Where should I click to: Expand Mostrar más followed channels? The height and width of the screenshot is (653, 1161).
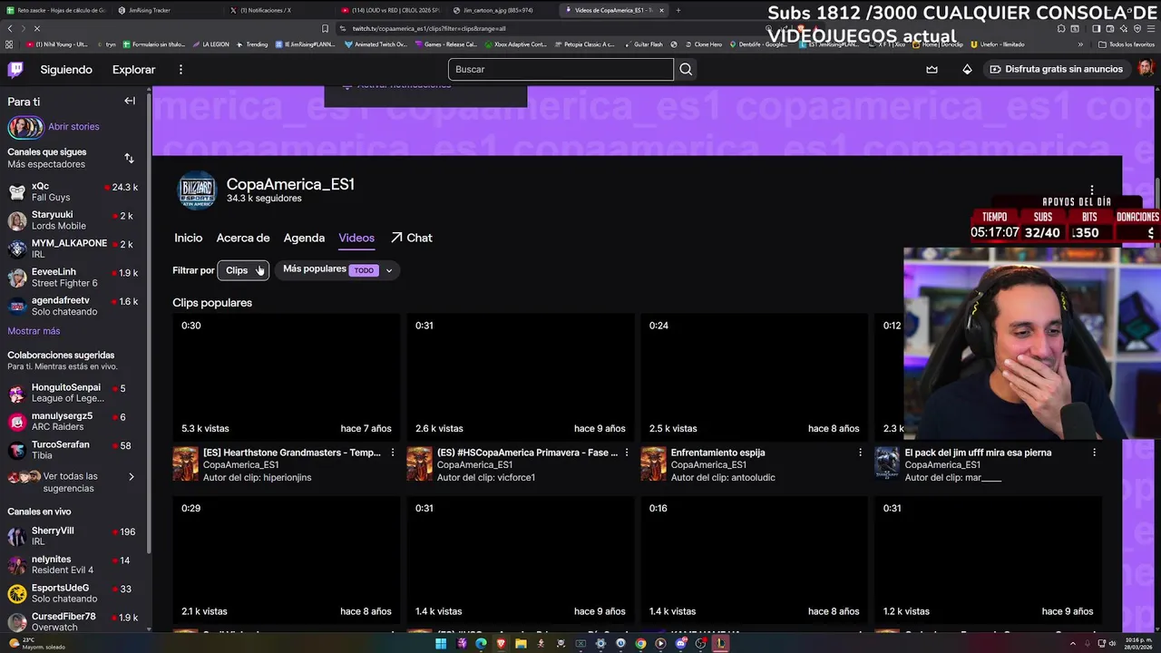tap(34, 331)
